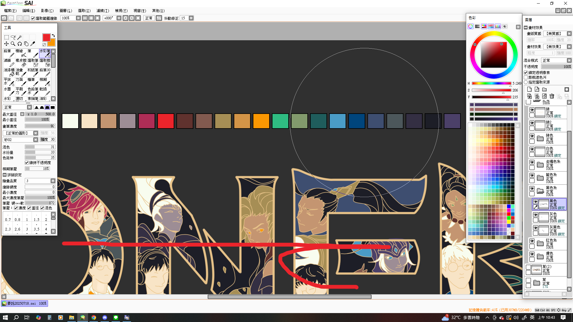Screen dimensions: 573x322
Task: Open the 濾鏡 Filter menu
Action: 103,11
